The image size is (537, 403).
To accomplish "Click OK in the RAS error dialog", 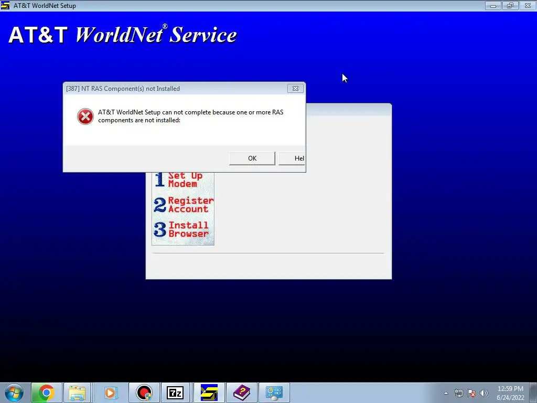I will click(252, 158).
